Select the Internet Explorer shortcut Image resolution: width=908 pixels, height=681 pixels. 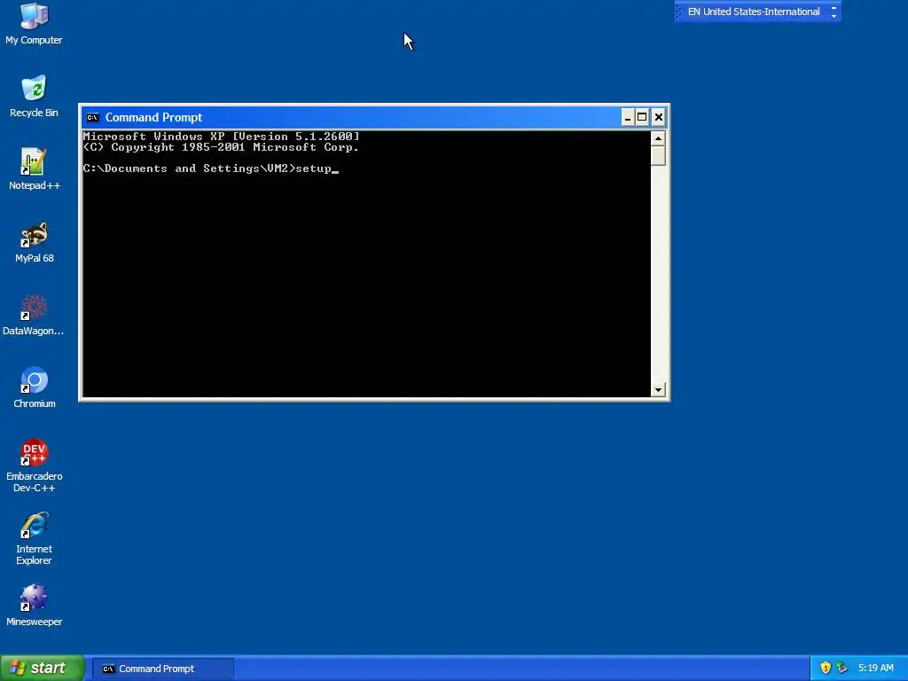pos(34,538)
